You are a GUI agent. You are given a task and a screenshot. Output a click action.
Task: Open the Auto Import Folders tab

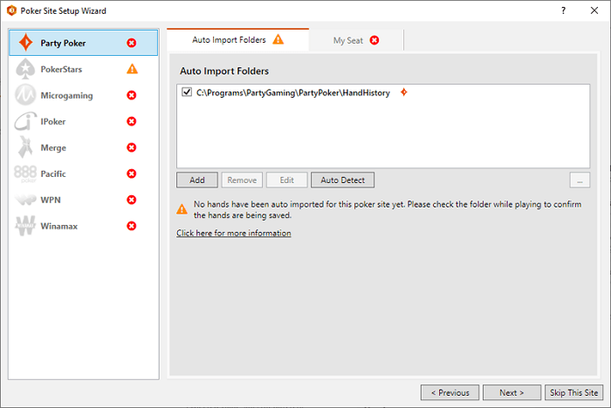point(237,40)
